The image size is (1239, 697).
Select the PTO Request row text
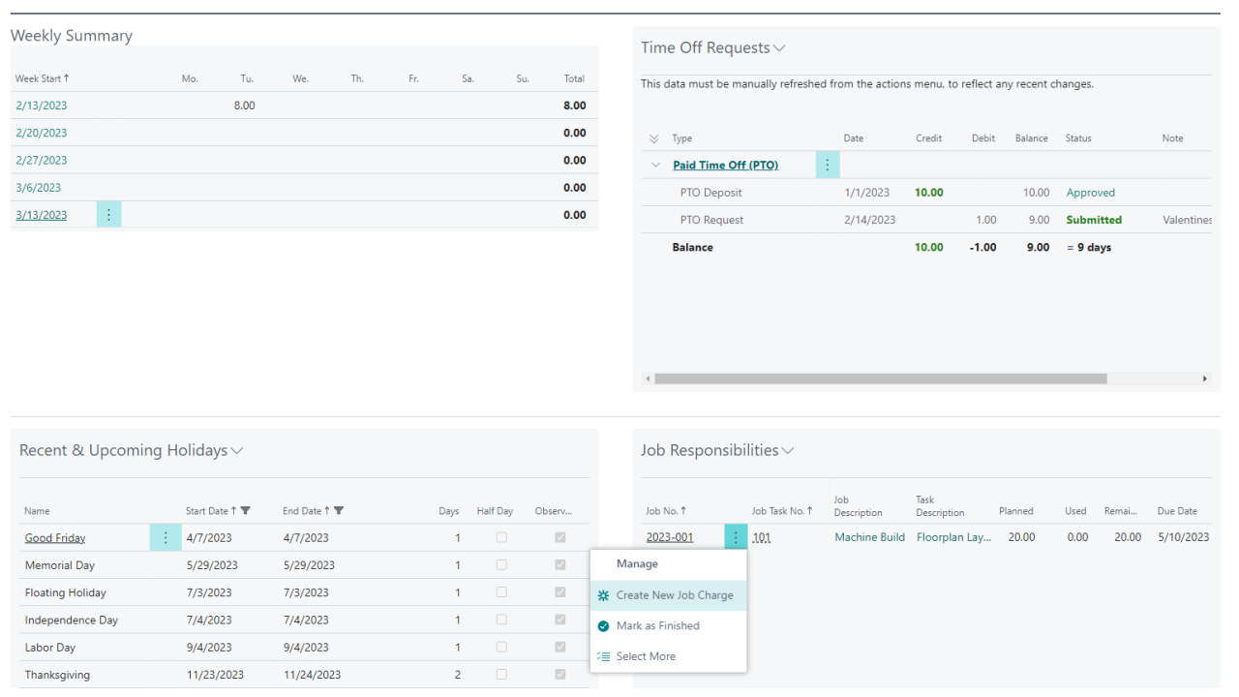[711, 220]
